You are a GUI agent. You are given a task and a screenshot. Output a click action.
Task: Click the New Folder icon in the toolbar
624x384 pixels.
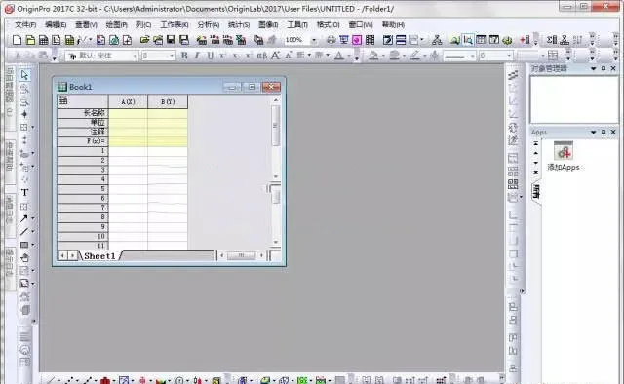click(x=30, y=40)
